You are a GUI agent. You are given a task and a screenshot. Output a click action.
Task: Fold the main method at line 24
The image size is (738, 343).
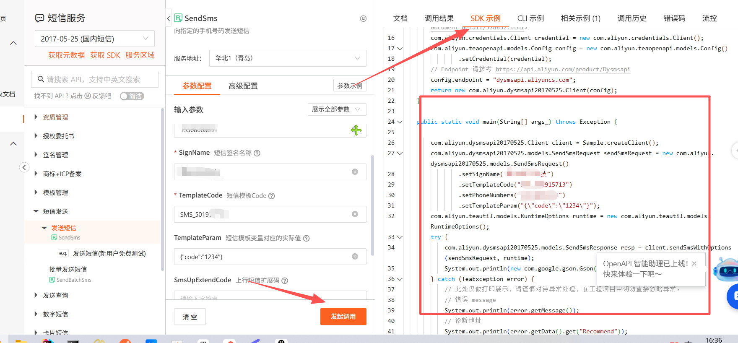pos(400,122)
